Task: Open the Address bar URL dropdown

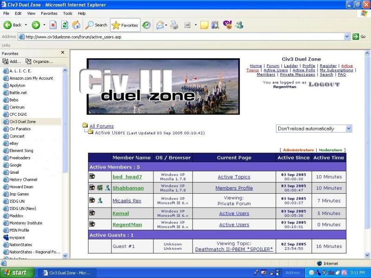Action: [x=347, y=37]
